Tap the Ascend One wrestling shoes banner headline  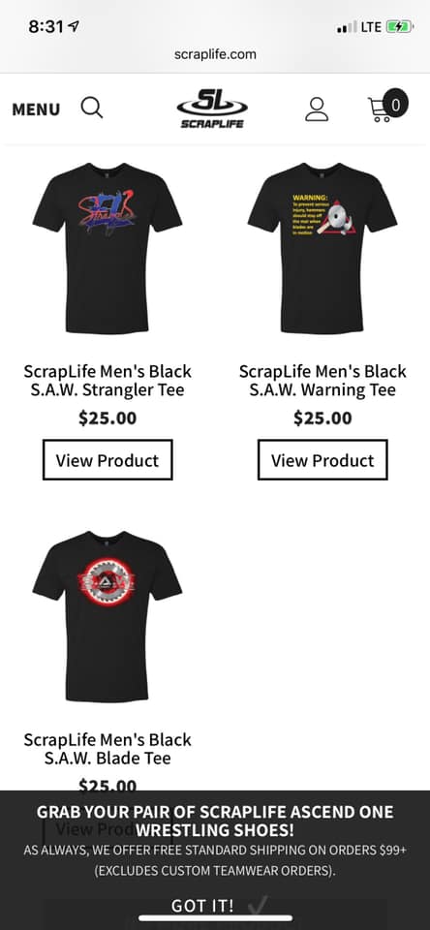[x=215, y=821]
